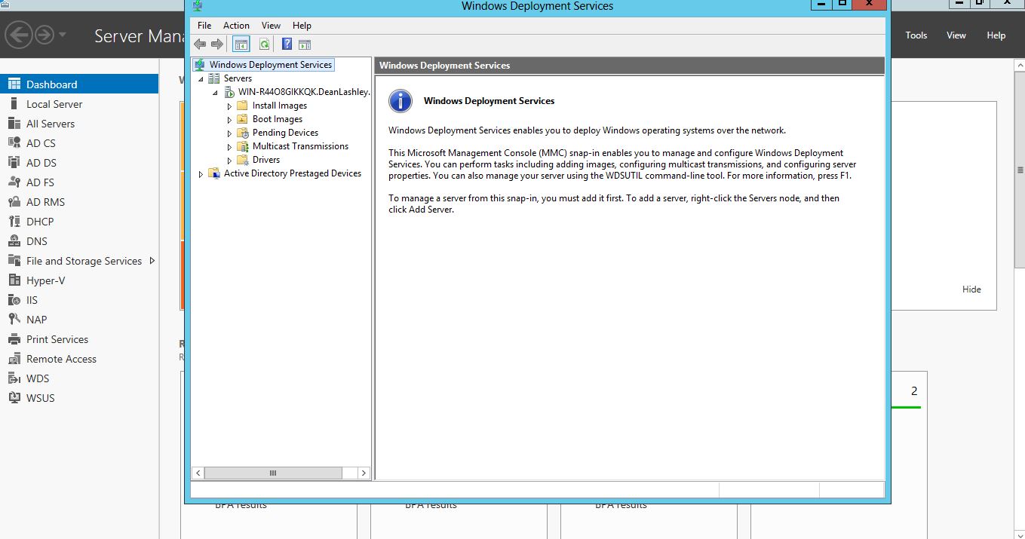This screenshot has width=1025, height=539.
Task: Select the Multicast Transmissions node icon
Action: [242, 146]
